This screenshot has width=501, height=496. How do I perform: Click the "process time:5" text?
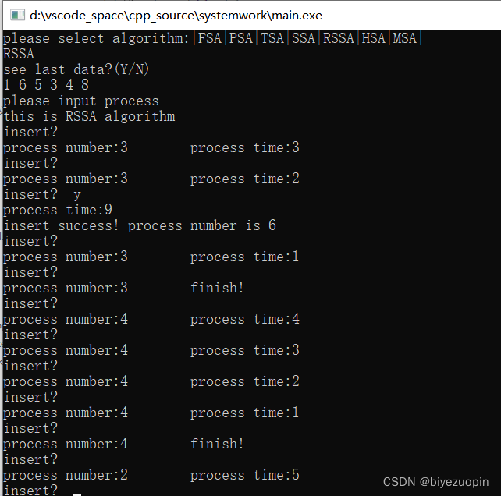(x=245, y=475)
